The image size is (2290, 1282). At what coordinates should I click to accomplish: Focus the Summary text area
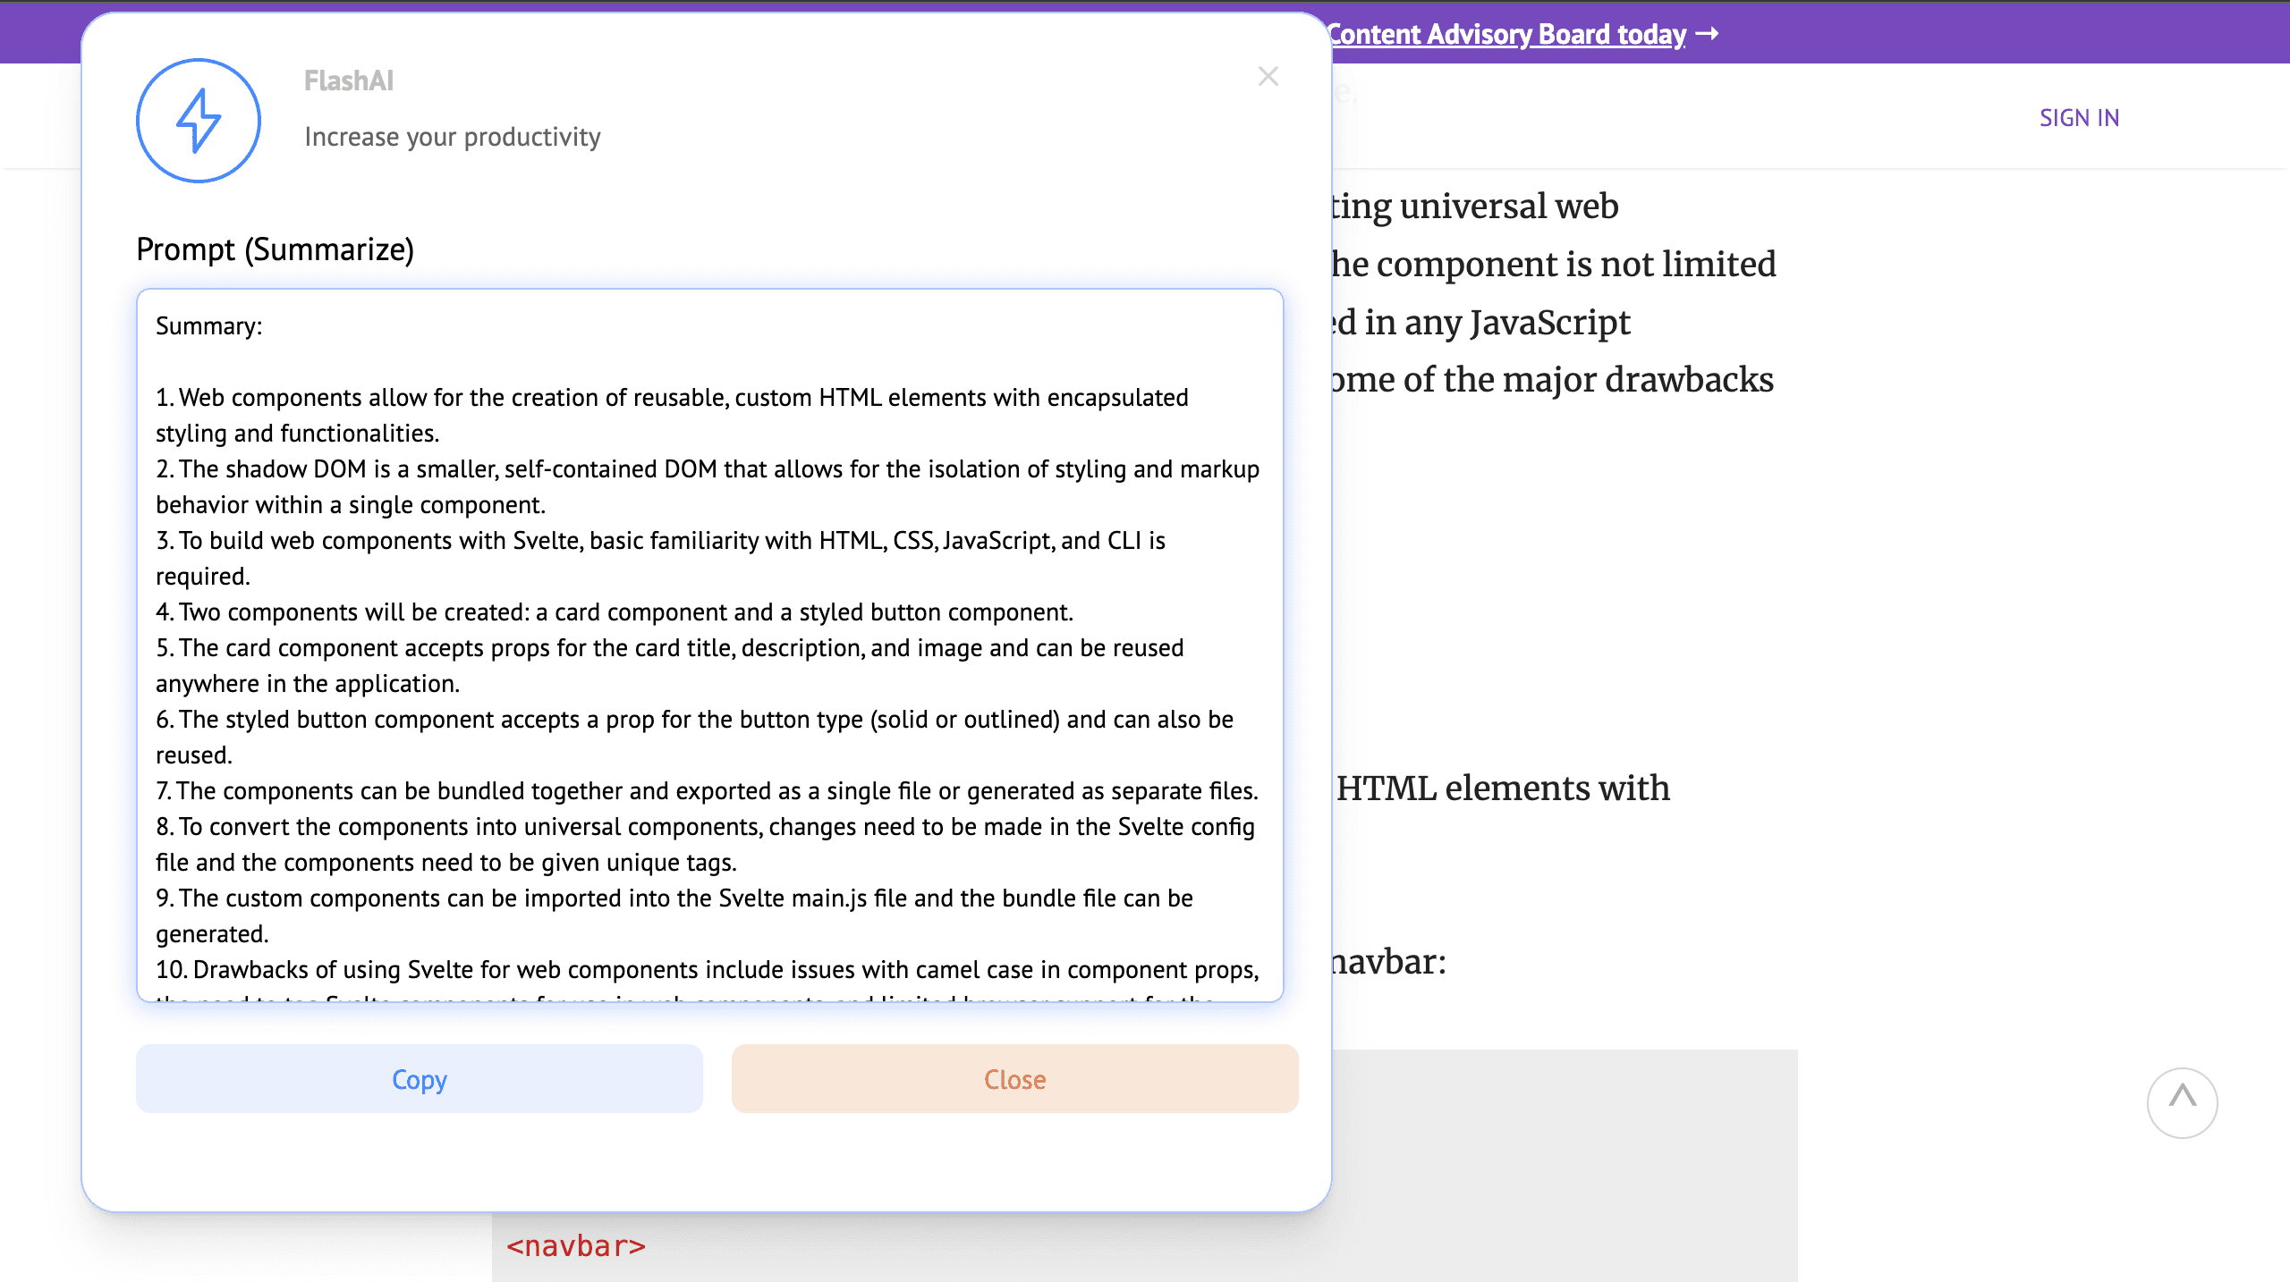[710, 644]
